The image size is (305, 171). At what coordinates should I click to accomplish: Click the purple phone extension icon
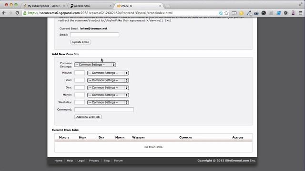point(293,13)
